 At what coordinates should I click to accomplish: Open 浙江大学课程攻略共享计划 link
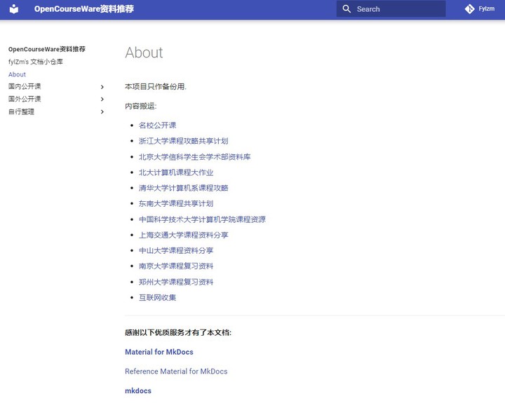183,141
